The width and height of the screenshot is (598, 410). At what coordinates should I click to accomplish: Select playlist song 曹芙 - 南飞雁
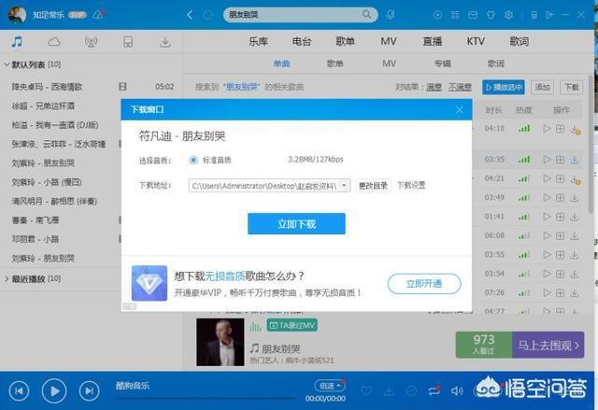coord(36,220)
